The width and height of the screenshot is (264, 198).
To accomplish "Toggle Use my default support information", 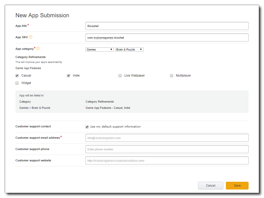I will pyautogui.click(x=87, y=127).
